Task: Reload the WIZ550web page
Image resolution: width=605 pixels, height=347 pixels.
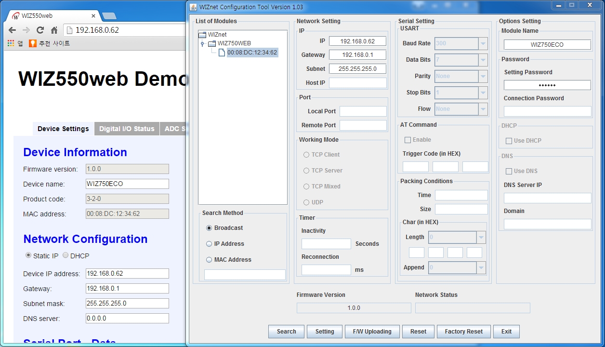Action: tap(40, 30)
